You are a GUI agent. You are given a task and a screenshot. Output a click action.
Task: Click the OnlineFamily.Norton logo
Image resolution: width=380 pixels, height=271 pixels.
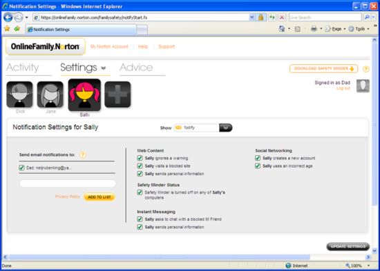point(46,46)
